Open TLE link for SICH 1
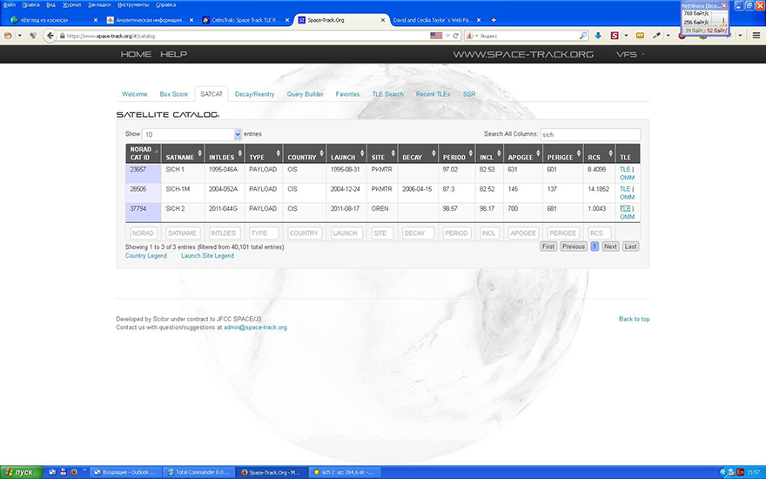The height and width of the screenshot is (479, 766). (625, 170)
